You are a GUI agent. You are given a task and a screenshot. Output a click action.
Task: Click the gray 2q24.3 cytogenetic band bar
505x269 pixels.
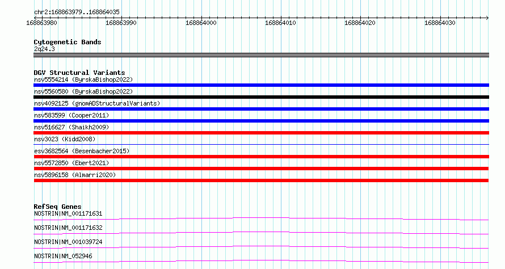pyautogui.click(x=261, y=55)
